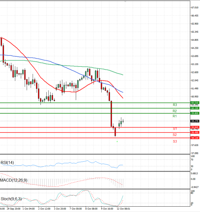Click the R1 resistance level label
The height and width of the screenshot is (212, 200).
175,116
